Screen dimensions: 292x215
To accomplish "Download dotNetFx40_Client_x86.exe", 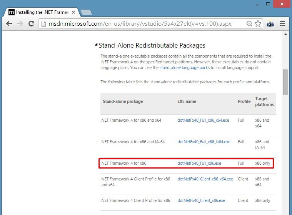I will (x=201, y=200).
